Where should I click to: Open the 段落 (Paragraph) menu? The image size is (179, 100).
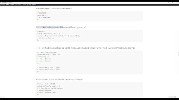pos(12,5)
